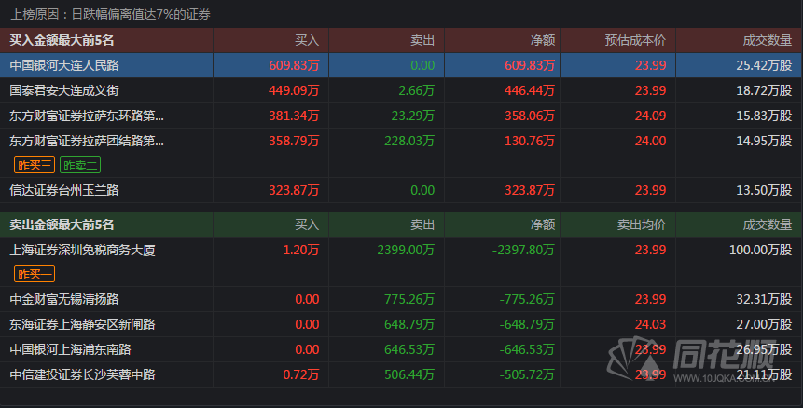The width and height of the screenshot is (803, 408).
Task: Select net amount 446.44万
Action: pyautogui.click(x=530, y=91)
